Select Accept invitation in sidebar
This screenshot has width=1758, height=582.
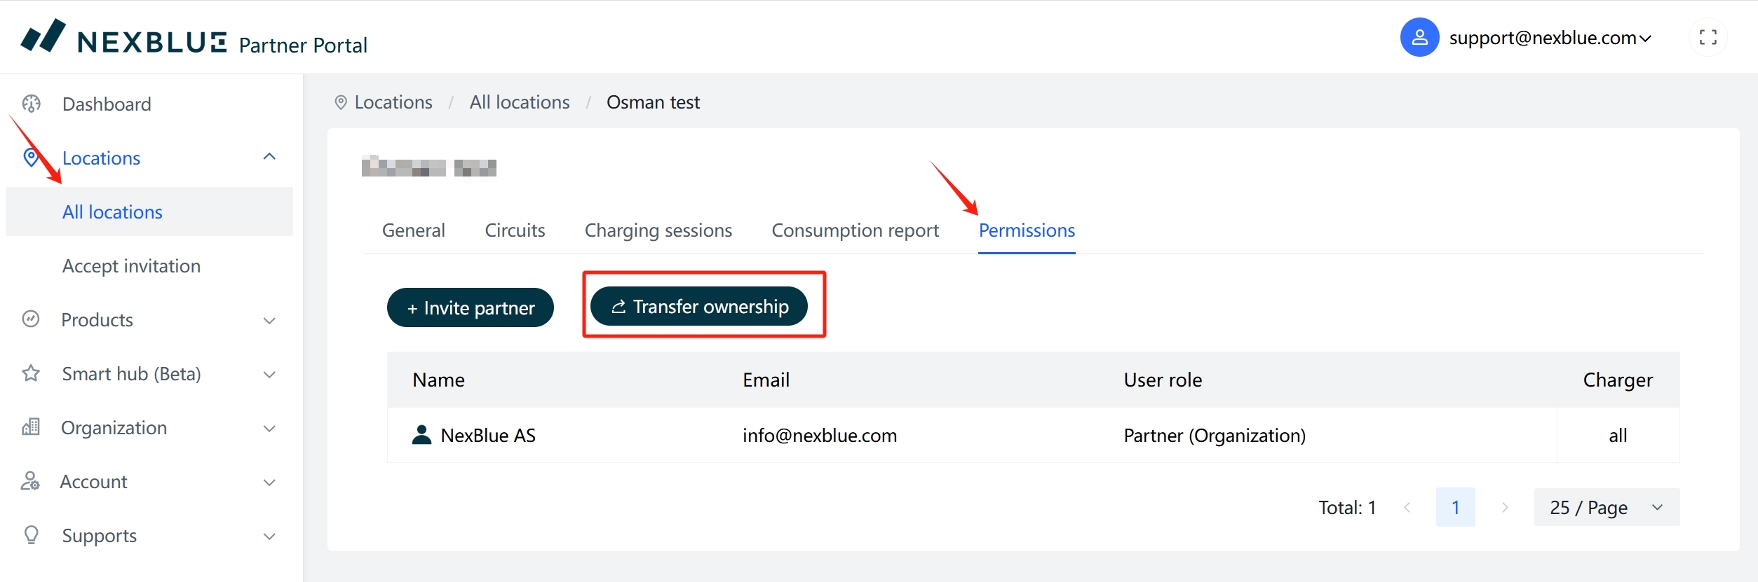pyautogui.click(x=131, y=266)
